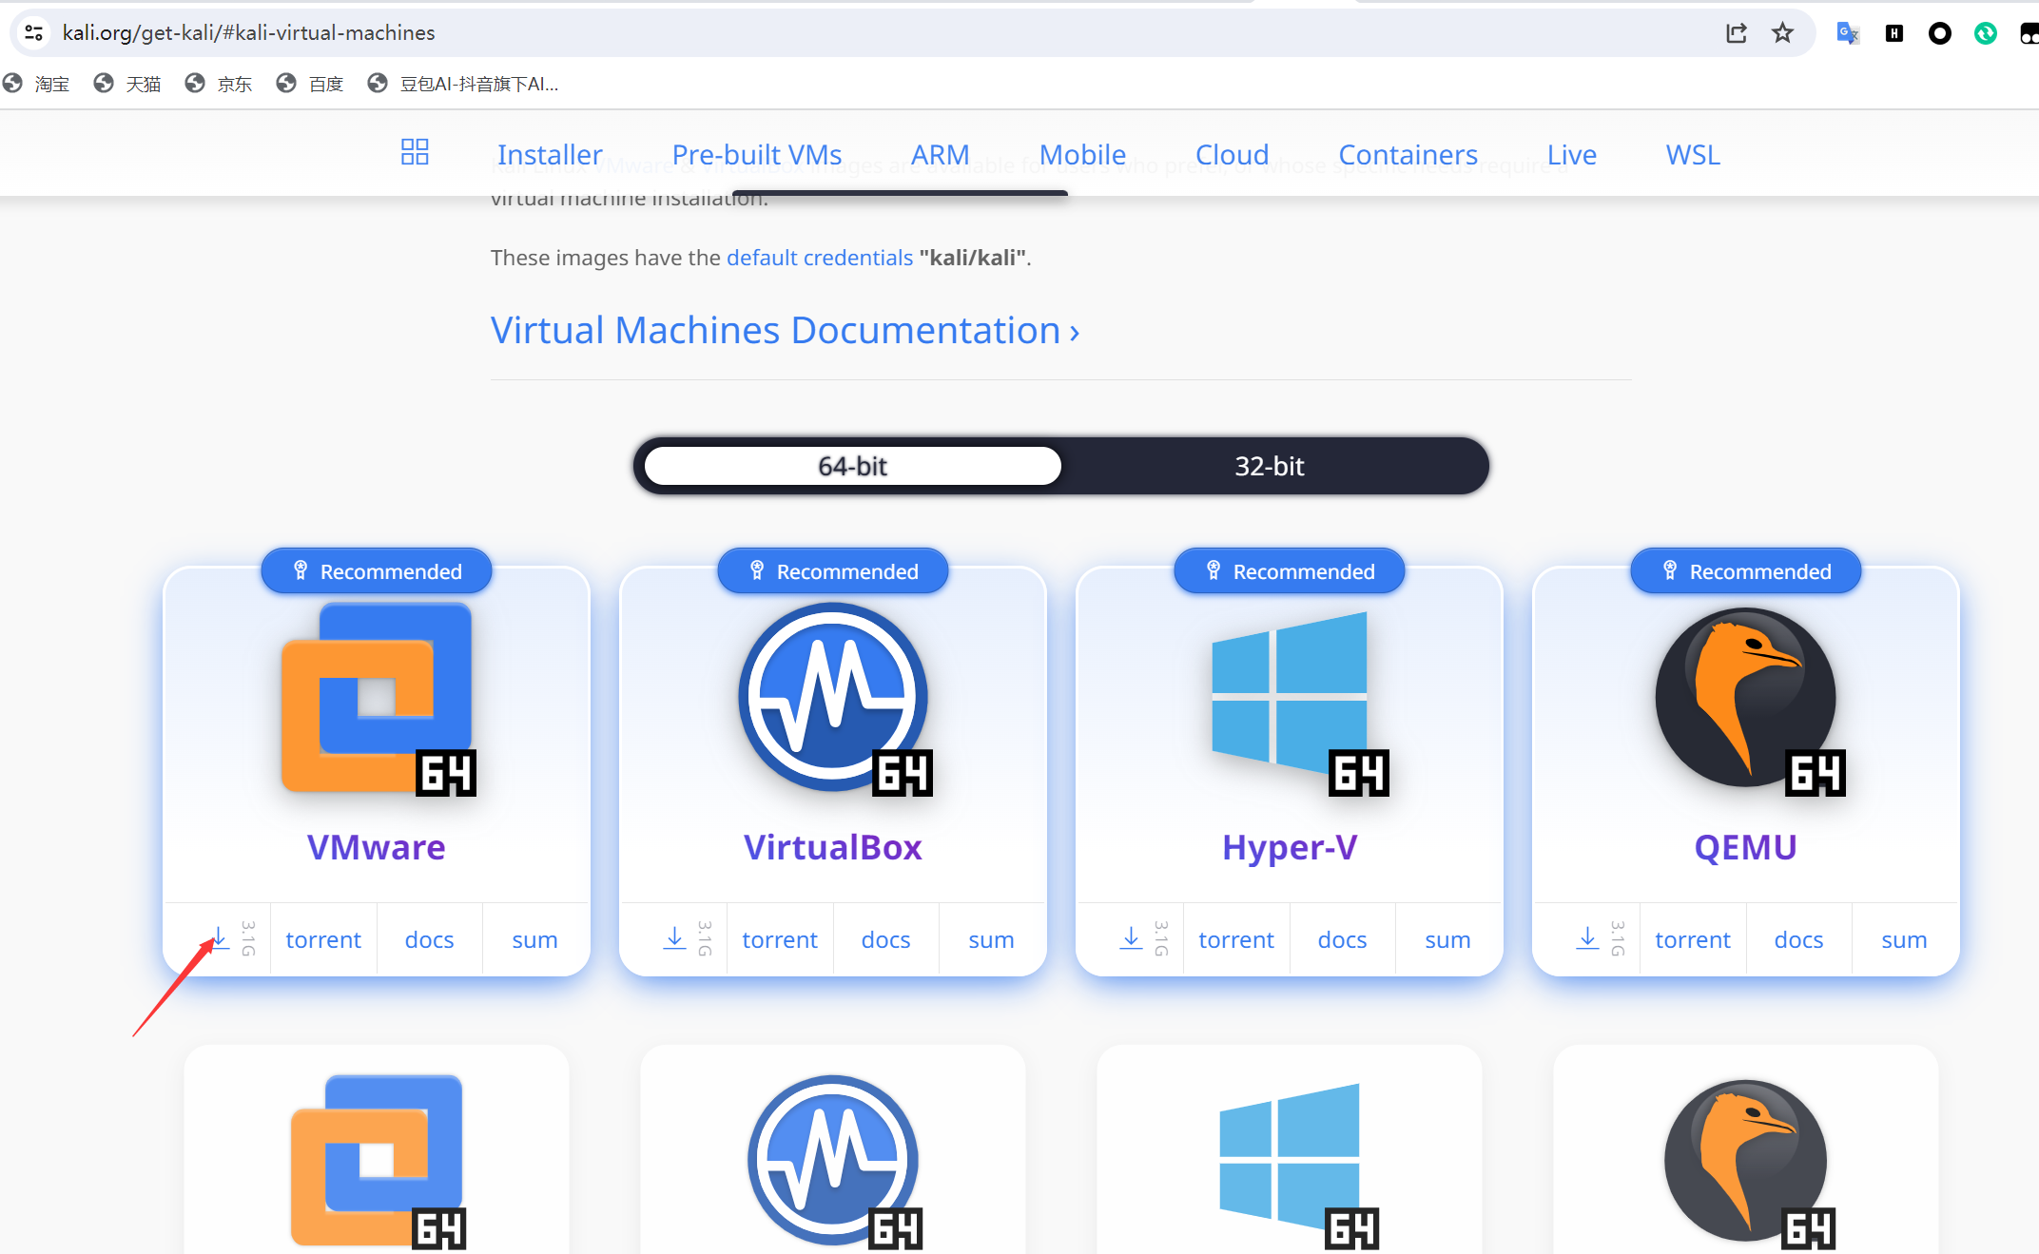Open the site information icon in address bar
This screenshot has width=2039, height=1254.
tap(34, 33)
